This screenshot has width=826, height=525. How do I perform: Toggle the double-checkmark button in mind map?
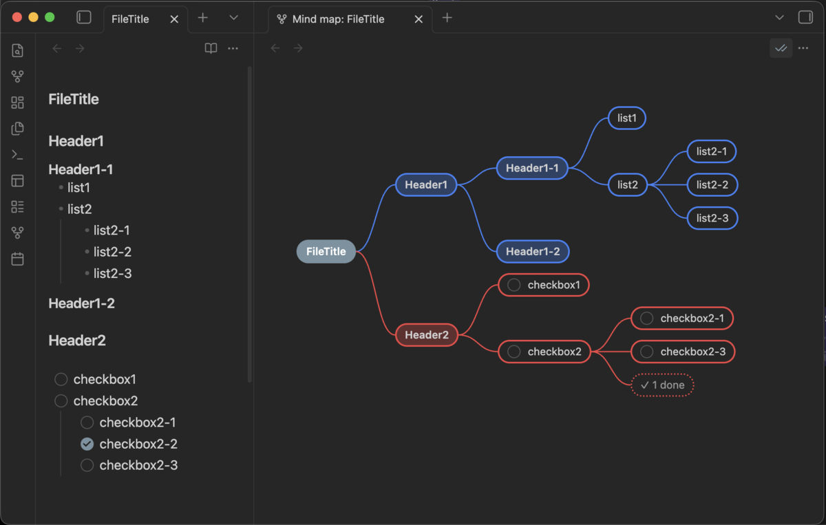781,48
